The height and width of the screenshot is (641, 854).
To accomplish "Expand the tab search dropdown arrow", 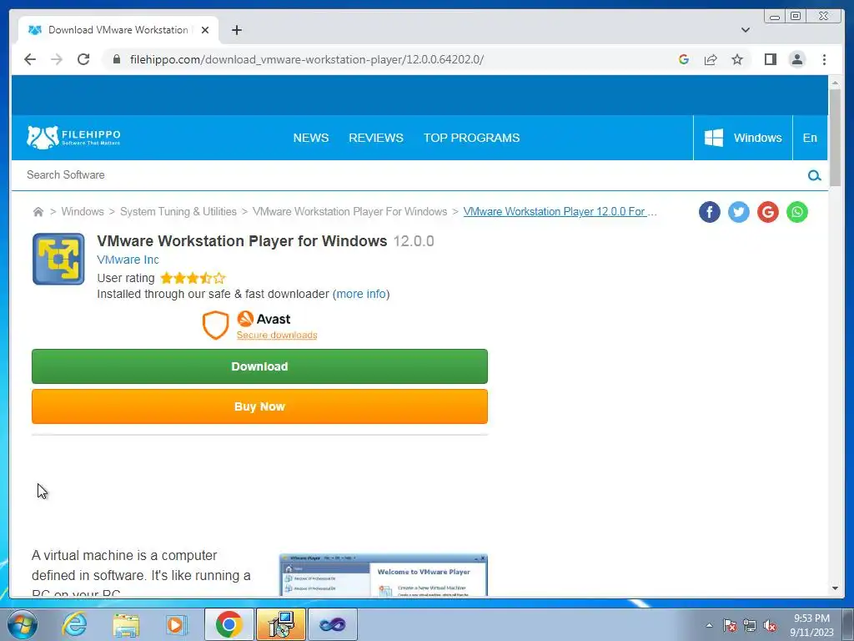I will point(745,30).
